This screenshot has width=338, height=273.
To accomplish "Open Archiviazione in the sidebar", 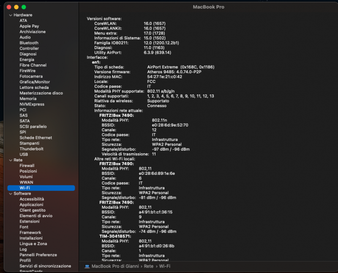I will (33, 32).
